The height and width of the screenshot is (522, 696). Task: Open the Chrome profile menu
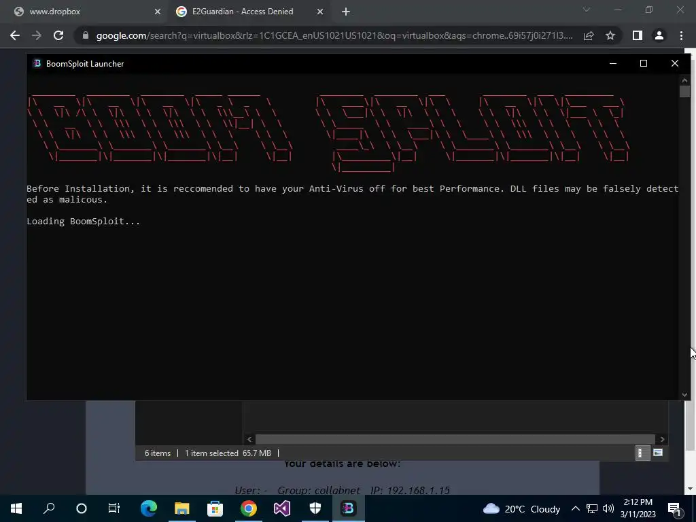(659, 35)
